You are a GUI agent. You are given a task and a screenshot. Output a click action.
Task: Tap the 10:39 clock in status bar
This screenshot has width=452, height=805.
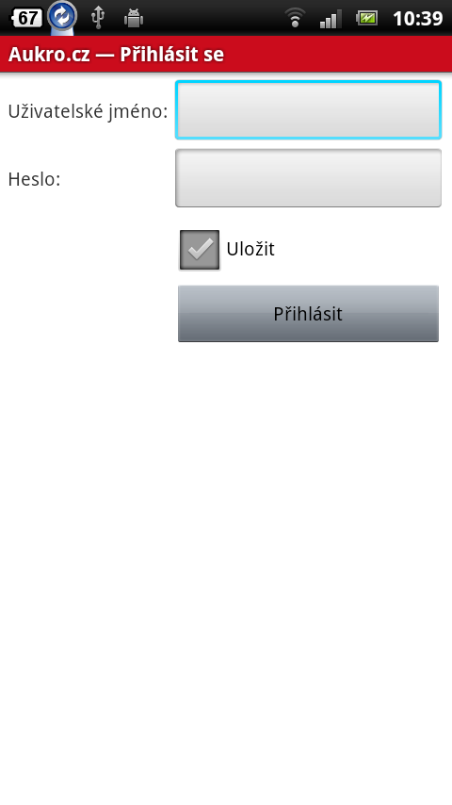[x=417, y=19]
